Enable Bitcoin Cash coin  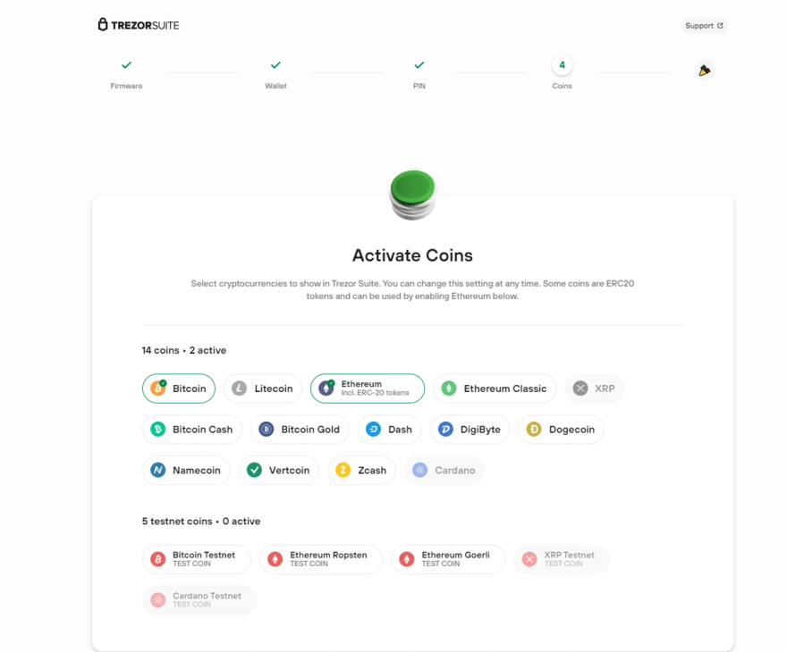click(x=192, y=430)
